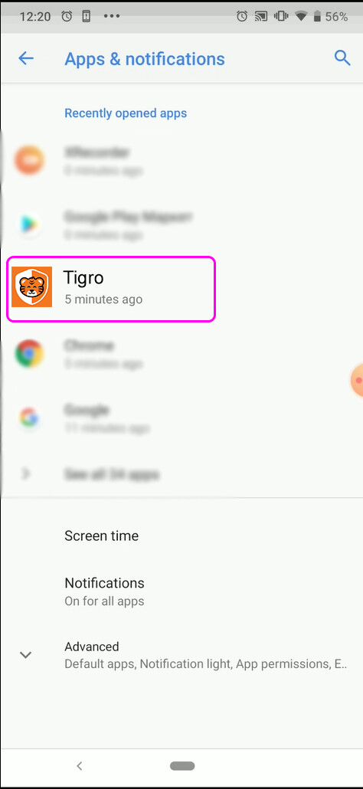Tap the system back navigation button
The image size is (363, 789).
click(x=79, y=766)
